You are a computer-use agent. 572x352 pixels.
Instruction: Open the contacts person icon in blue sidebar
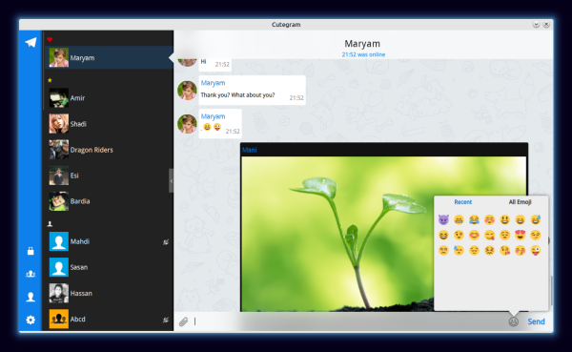31,297
